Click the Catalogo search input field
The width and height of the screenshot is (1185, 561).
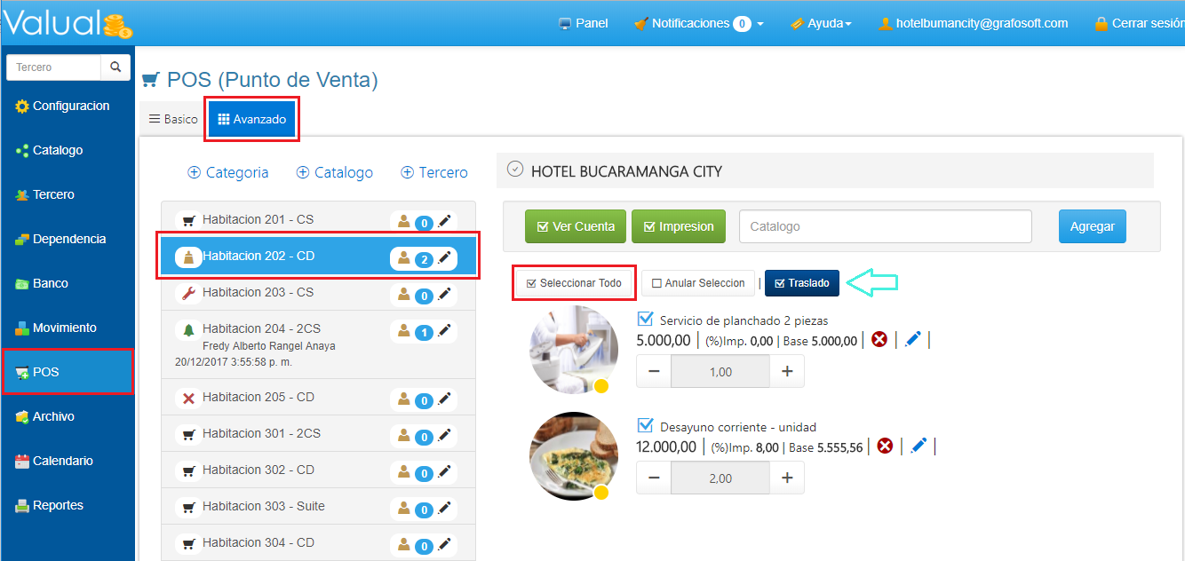click(885, 226)
